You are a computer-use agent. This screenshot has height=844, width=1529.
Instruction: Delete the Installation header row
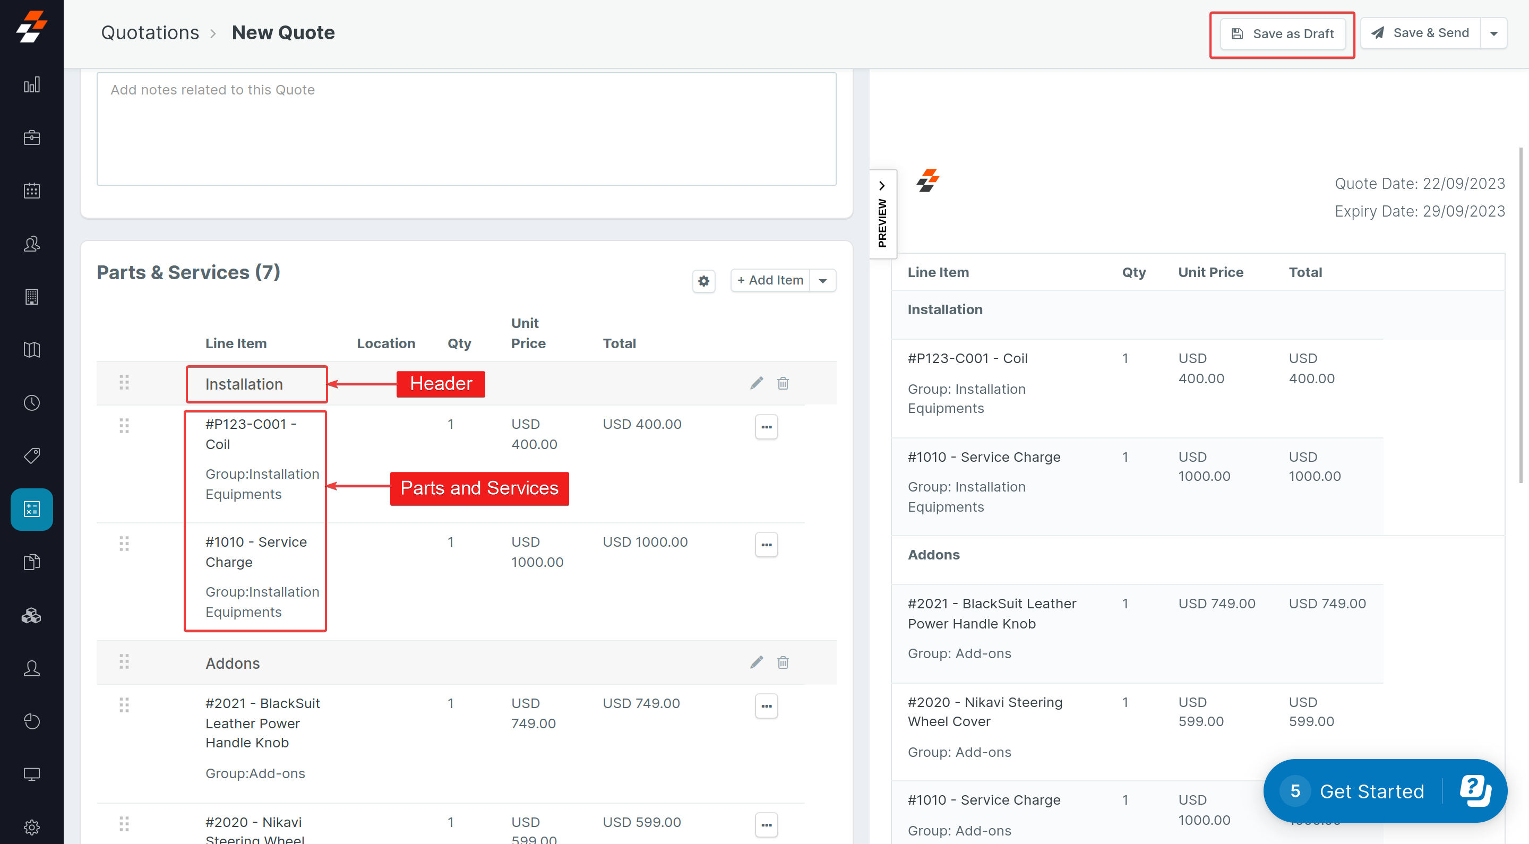[783, 383]
